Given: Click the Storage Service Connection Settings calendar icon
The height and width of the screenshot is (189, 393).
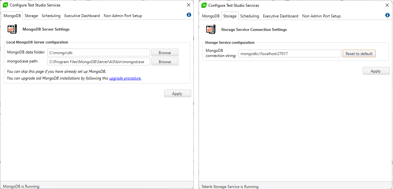Looking at the screenshot, I should pyautogui.click(x=211, y=29).
